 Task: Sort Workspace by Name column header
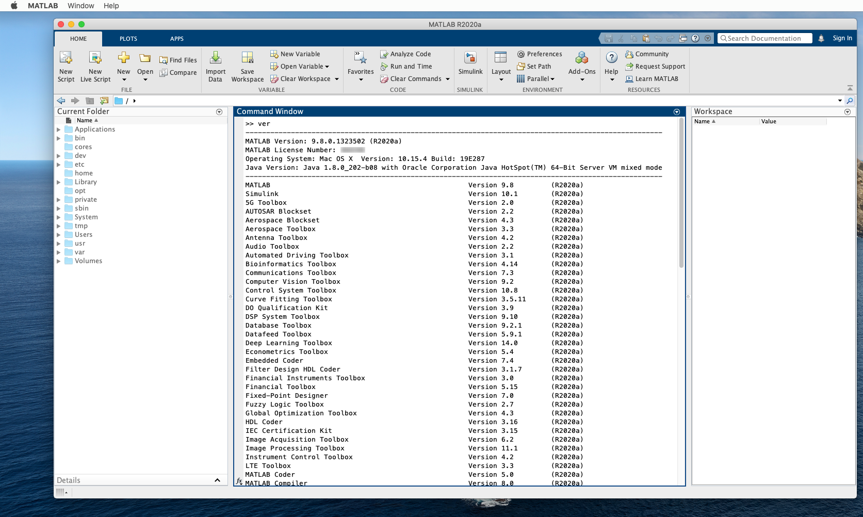click(x=726, y=122)
